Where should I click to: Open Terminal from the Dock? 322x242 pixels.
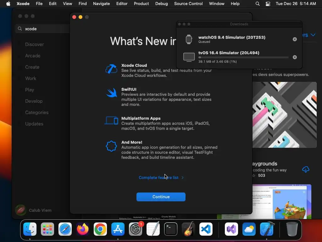tap(171, 229)
